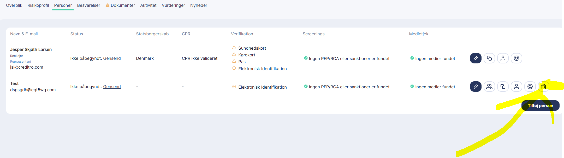Switch to the Aktivitet tab
564x158 pixels.
coord(148,5)
